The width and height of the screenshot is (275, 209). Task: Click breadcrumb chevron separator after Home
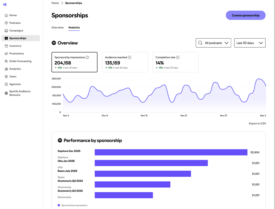point(62,3)
